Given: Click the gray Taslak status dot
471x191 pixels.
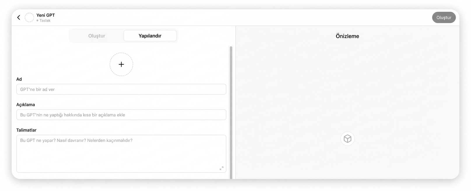Looking at the screenshot, I should (x=37, y=21).
